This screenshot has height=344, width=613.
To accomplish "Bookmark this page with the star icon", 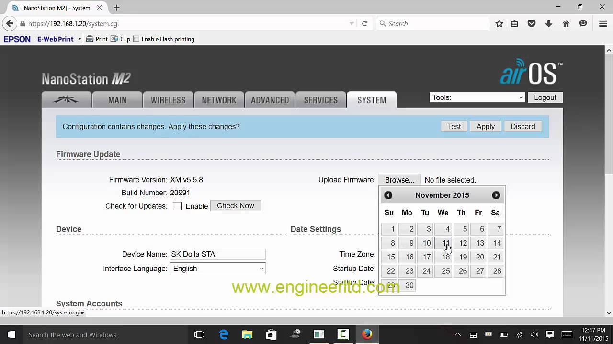I will pos(499,23).
